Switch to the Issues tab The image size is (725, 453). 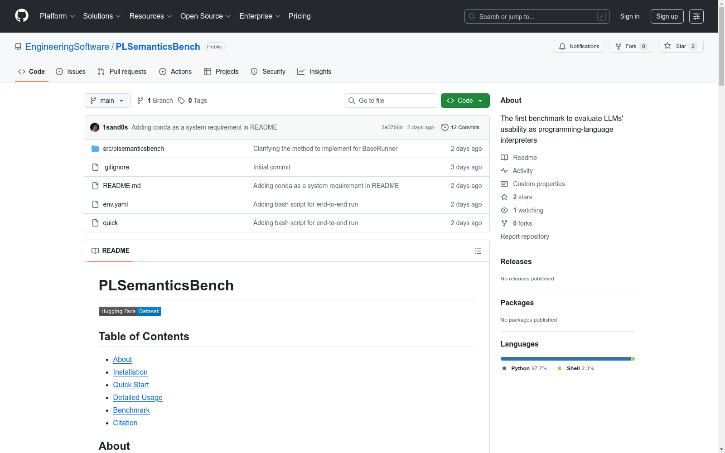pos(71,72)
